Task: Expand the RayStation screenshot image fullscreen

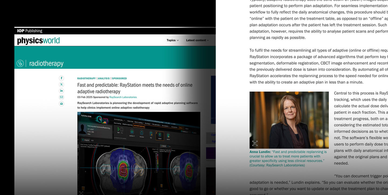Action: [81, 193]
